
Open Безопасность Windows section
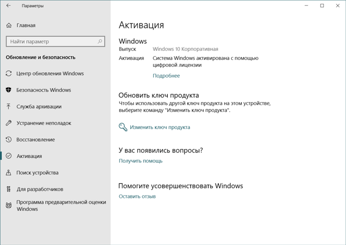[44, 90]
